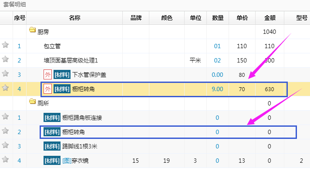The width and height of the screenshot is (310, 171).
Task: Click 序号 3 of 下水管保护盖
Action: pyautogui.click(x=19, y=75)
